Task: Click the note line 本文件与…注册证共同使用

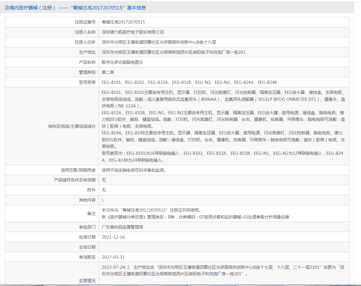Action: pos(152,210)
